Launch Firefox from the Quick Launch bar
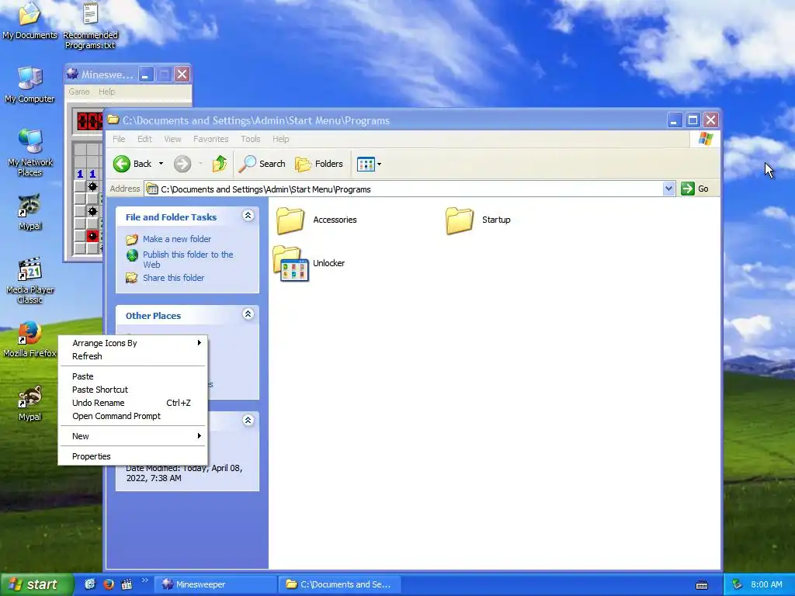Image resolution: width=795 pixels, height=596 pixels. [x=108, y=584]
